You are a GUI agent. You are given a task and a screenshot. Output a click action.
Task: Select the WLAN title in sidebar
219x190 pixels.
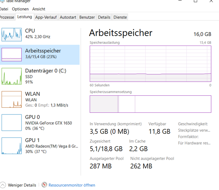pos(33,94)
